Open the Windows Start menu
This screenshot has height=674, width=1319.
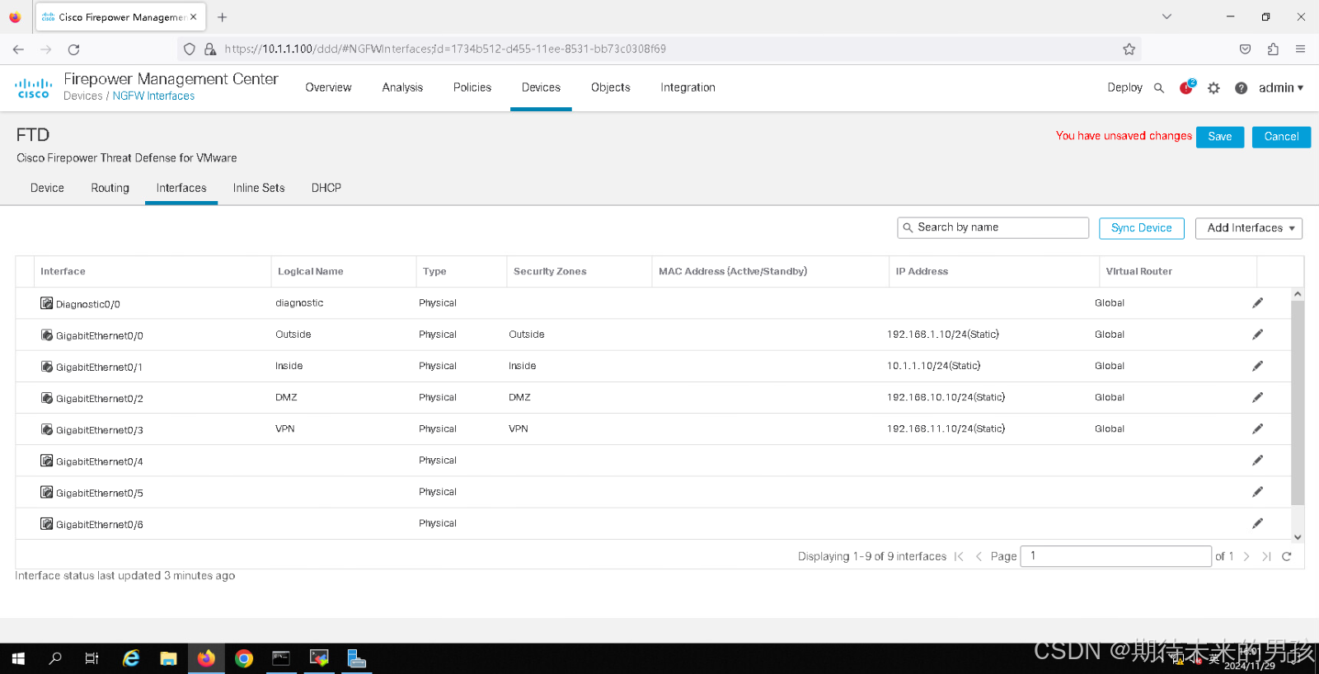[18, 658]
